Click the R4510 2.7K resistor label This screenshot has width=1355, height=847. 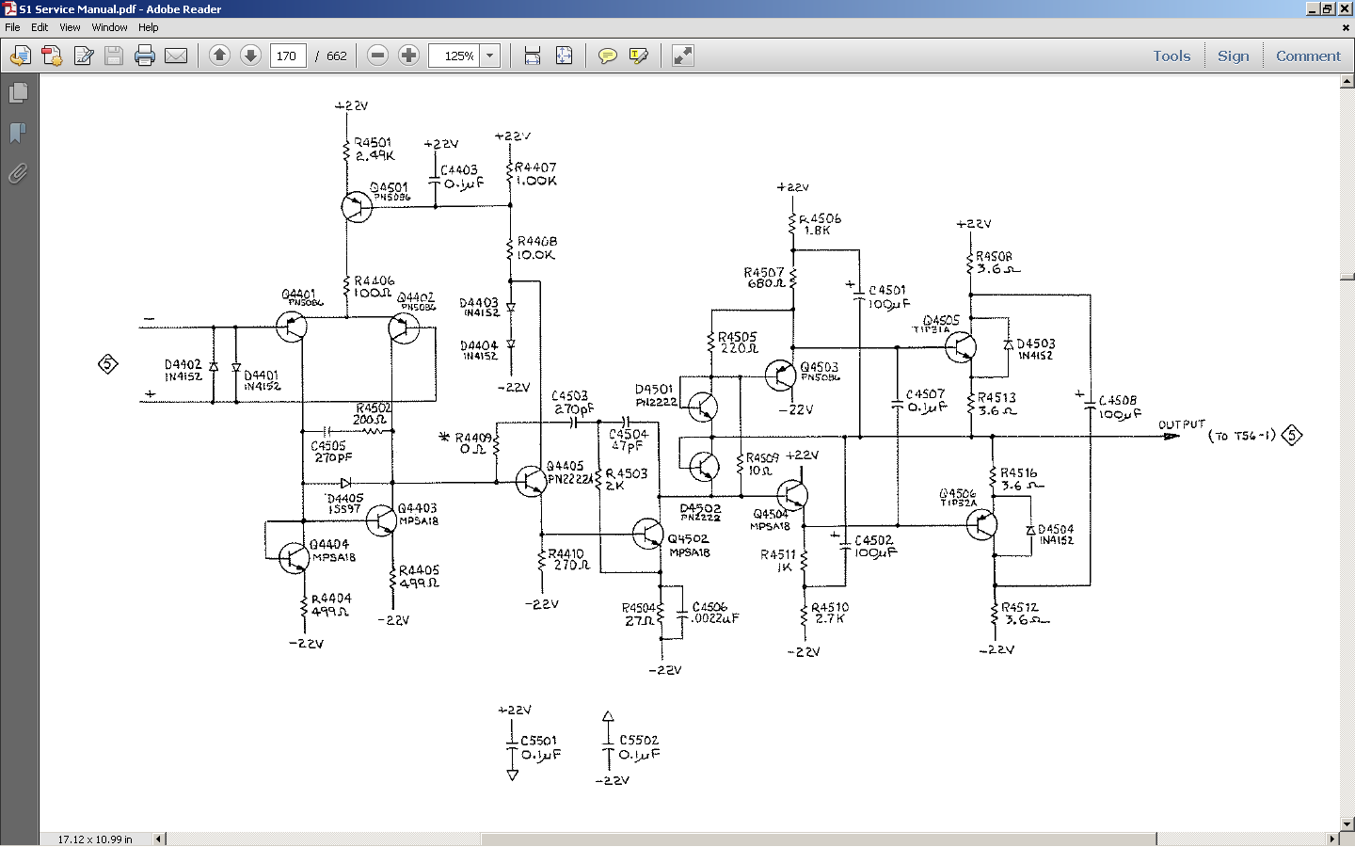830,613
